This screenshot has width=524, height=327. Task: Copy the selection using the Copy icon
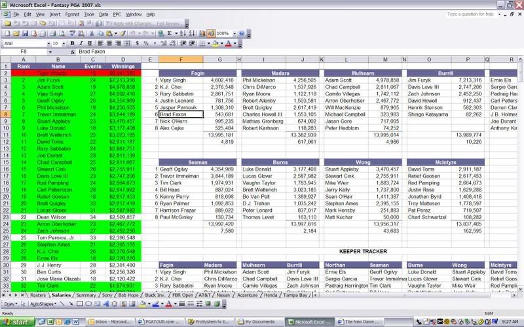tap(100, 33)
